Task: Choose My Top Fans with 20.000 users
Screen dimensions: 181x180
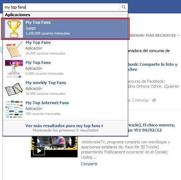Action: point(65,49)
